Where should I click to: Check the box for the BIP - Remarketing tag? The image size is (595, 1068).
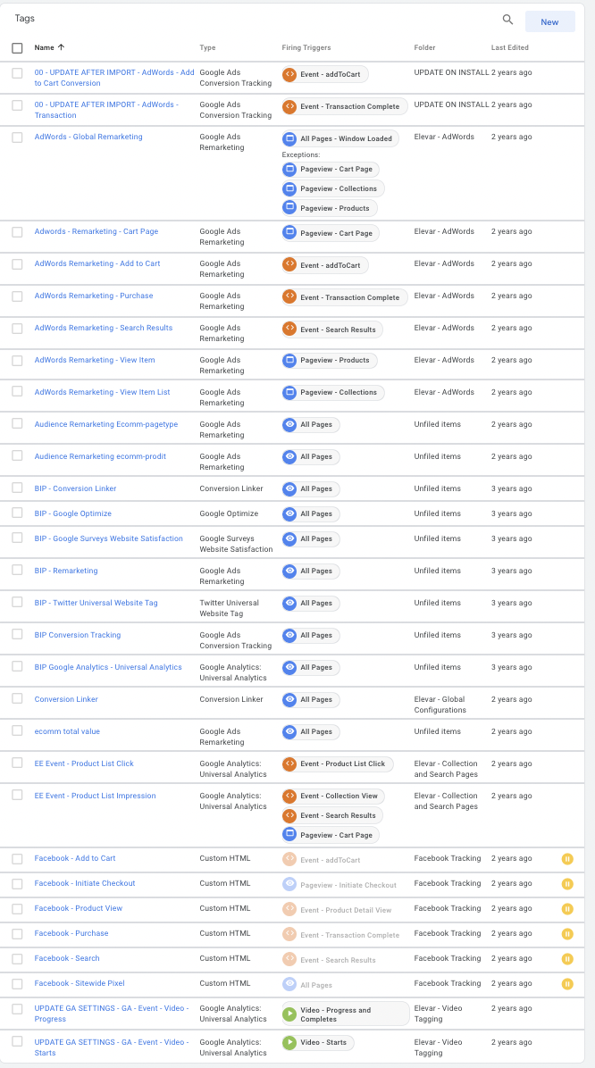coord(18,571)
